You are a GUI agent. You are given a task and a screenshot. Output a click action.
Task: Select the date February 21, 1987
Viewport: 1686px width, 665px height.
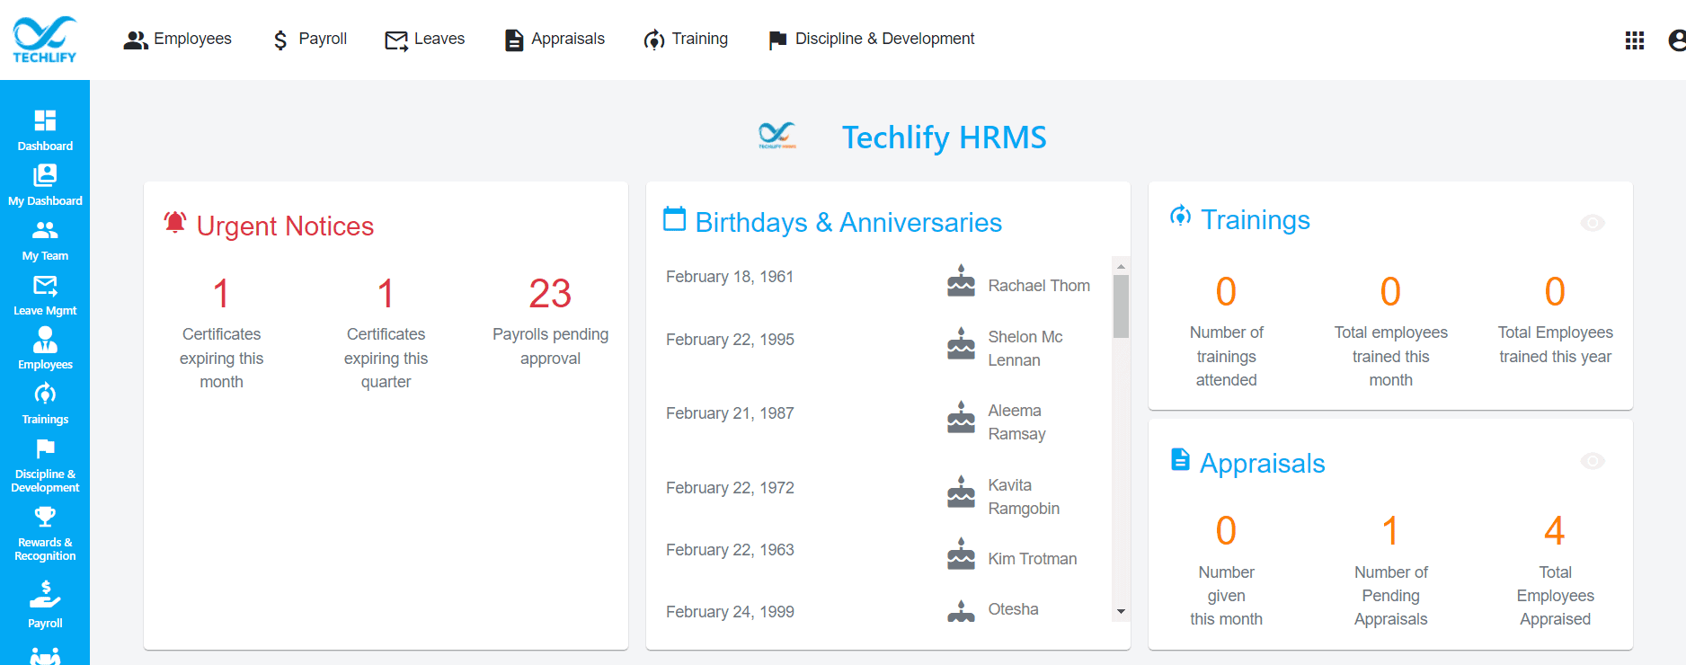coord(730,413)
